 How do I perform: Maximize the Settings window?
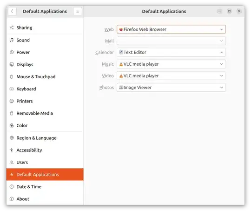230,11
